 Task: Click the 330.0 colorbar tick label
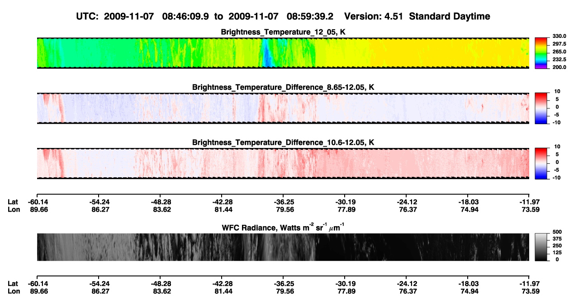560,36
